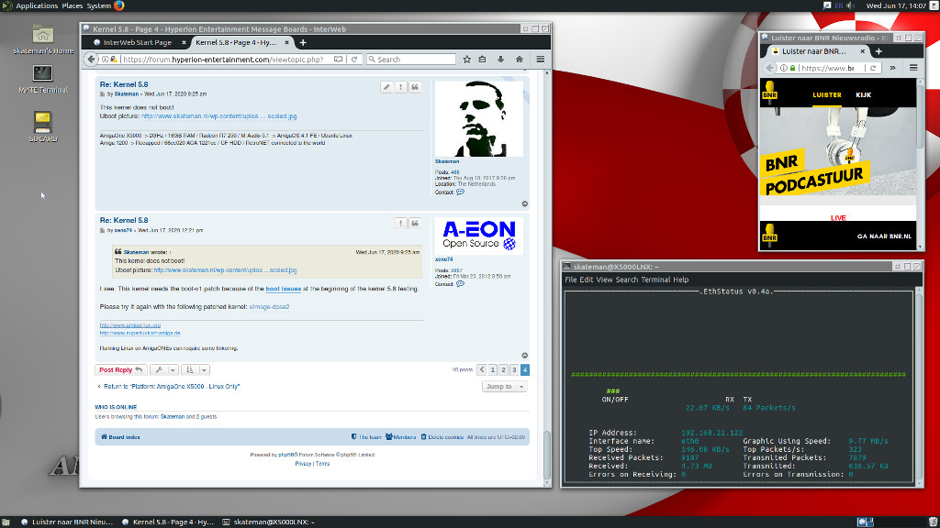The height and width of the screenshot is (528, 940).
Task: Open the display and sorting options dropdown
Action: point(195,370)
